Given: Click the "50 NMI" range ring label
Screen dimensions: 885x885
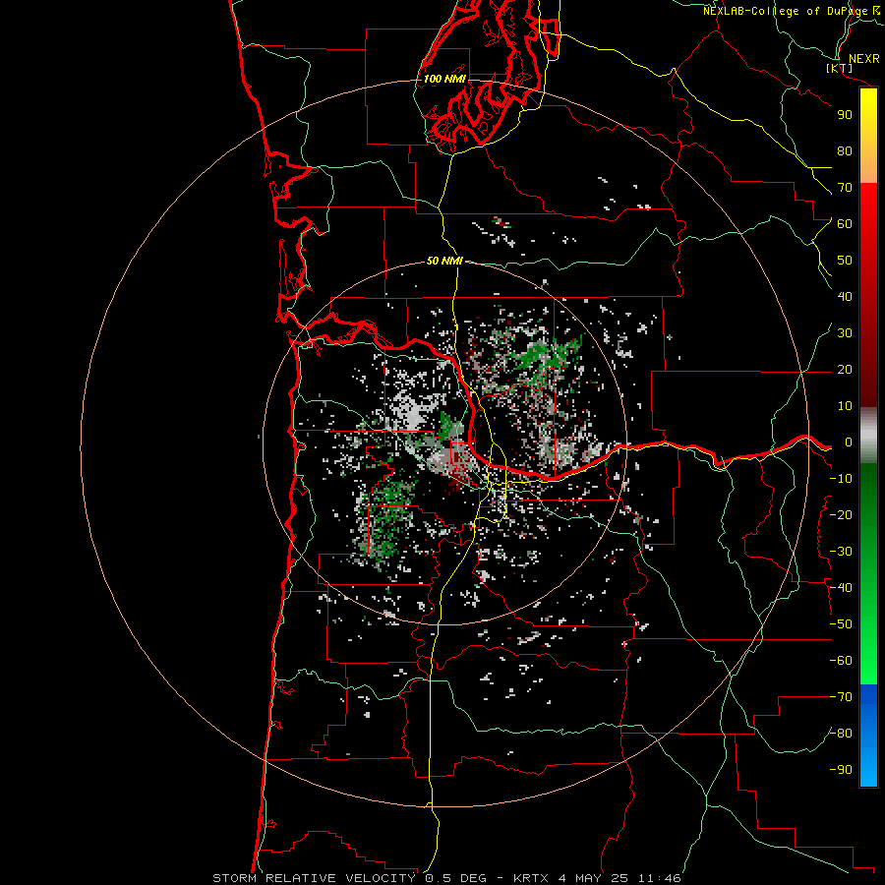Looking at the screenshot, I should click(444, 261).
